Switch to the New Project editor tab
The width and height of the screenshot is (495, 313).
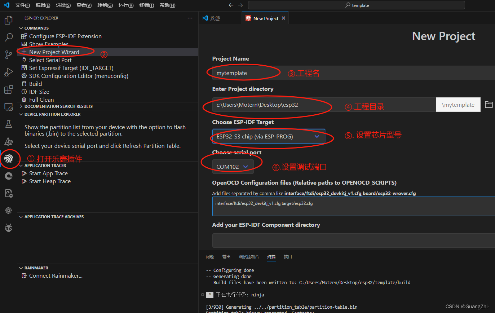[265, 18]
